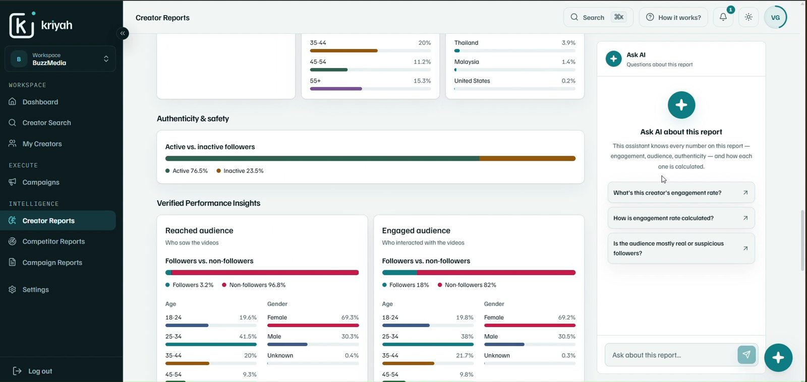The width and height of the screenshot is (807, 382).
Task: Click the Ask AI header plus icon
Action: (x=613, y=59)
